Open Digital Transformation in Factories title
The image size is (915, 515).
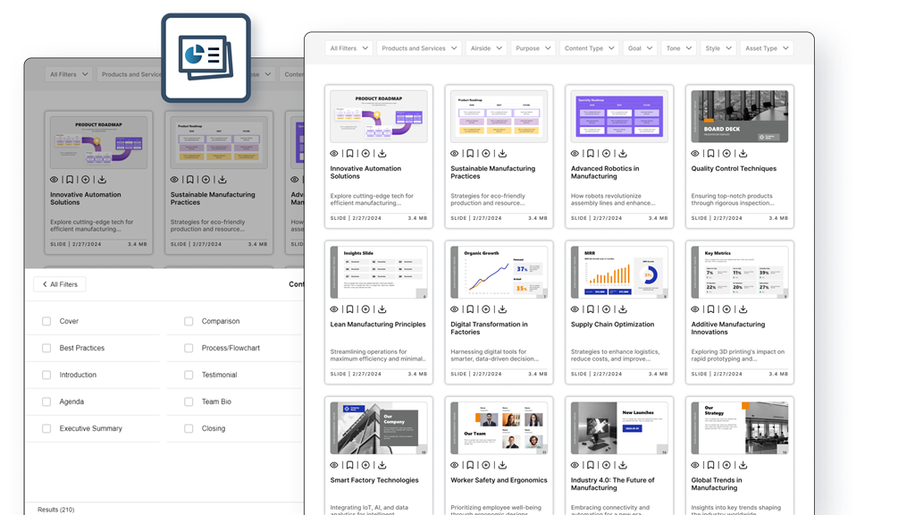pyautogui.click(x=489, y=328)
